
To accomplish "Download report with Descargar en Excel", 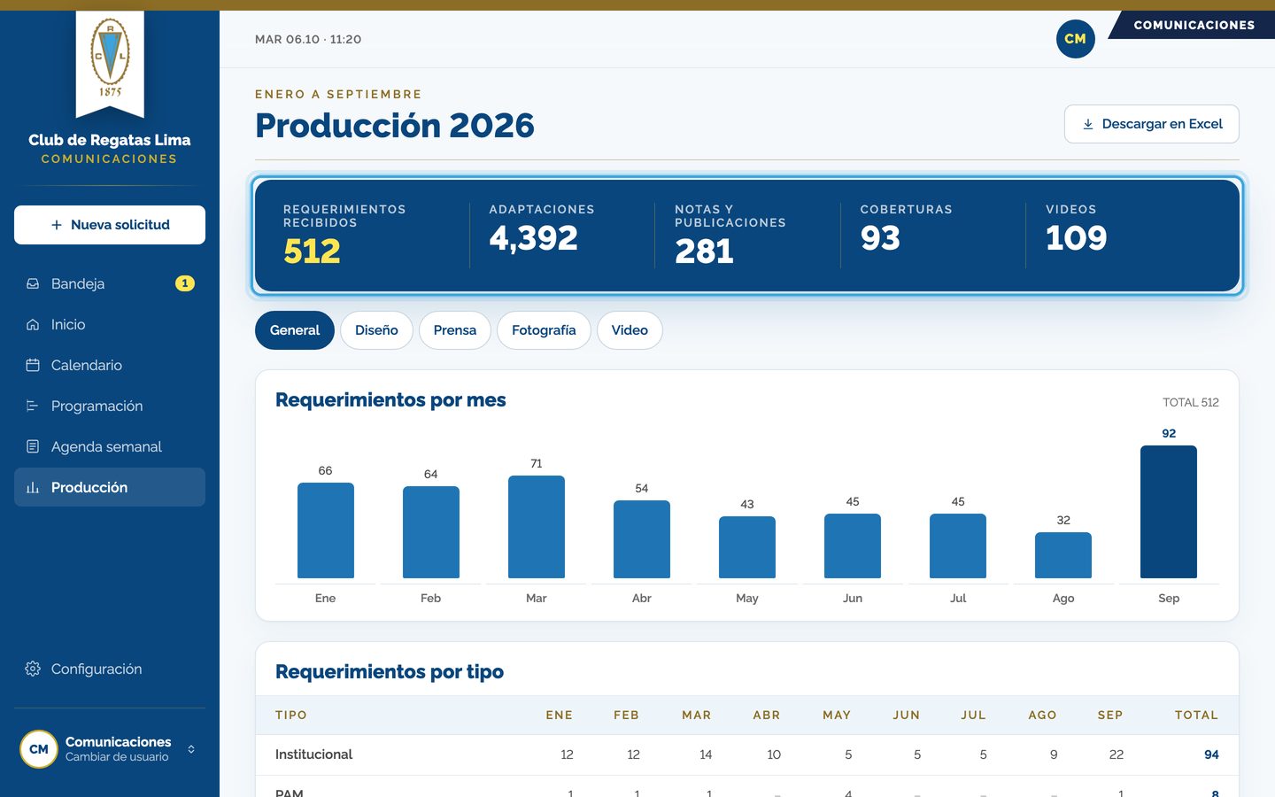I will [x=1151, y=124].
